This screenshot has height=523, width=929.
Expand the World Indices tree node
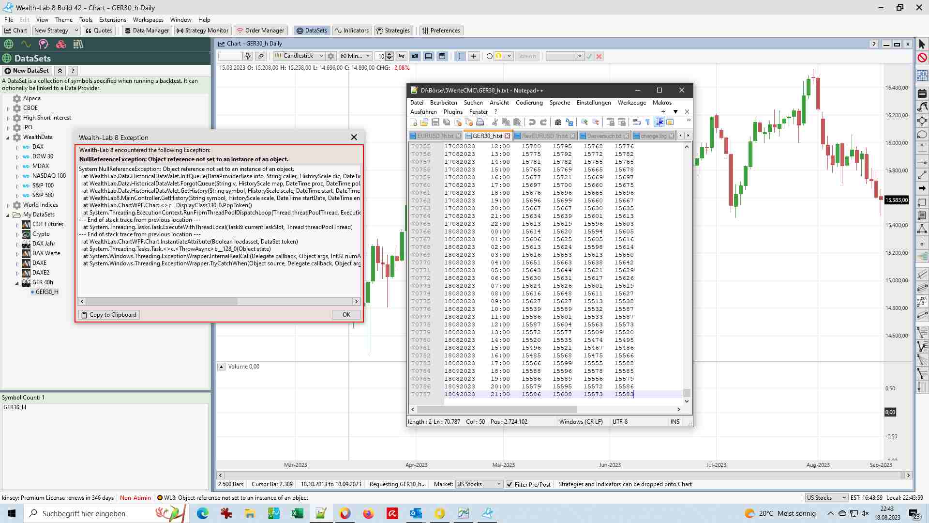[x=8, y=205]
